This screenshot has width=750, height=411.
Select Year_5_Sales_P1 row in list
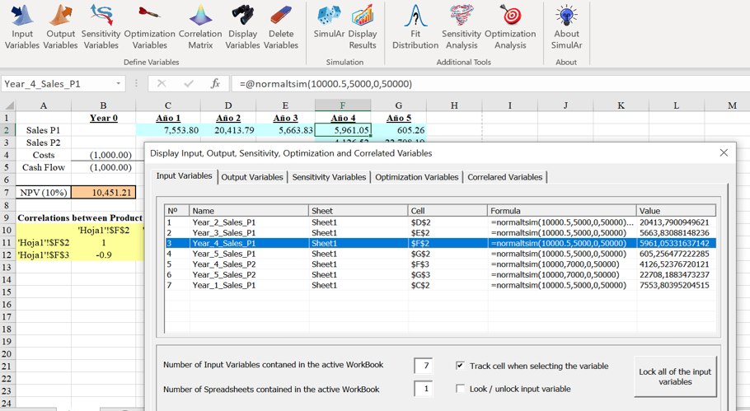(x=441, y=254)
